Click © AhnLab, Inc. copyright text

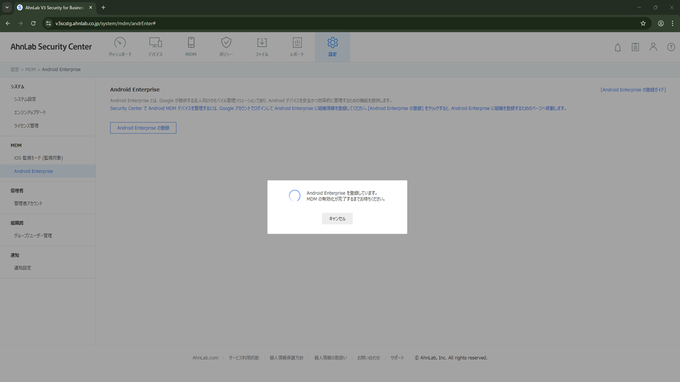point(451,358)
